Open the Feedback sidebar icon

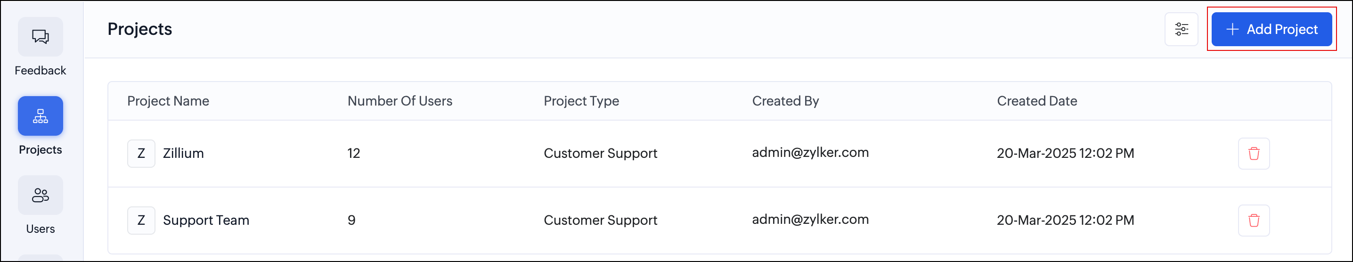click(40, 37)
